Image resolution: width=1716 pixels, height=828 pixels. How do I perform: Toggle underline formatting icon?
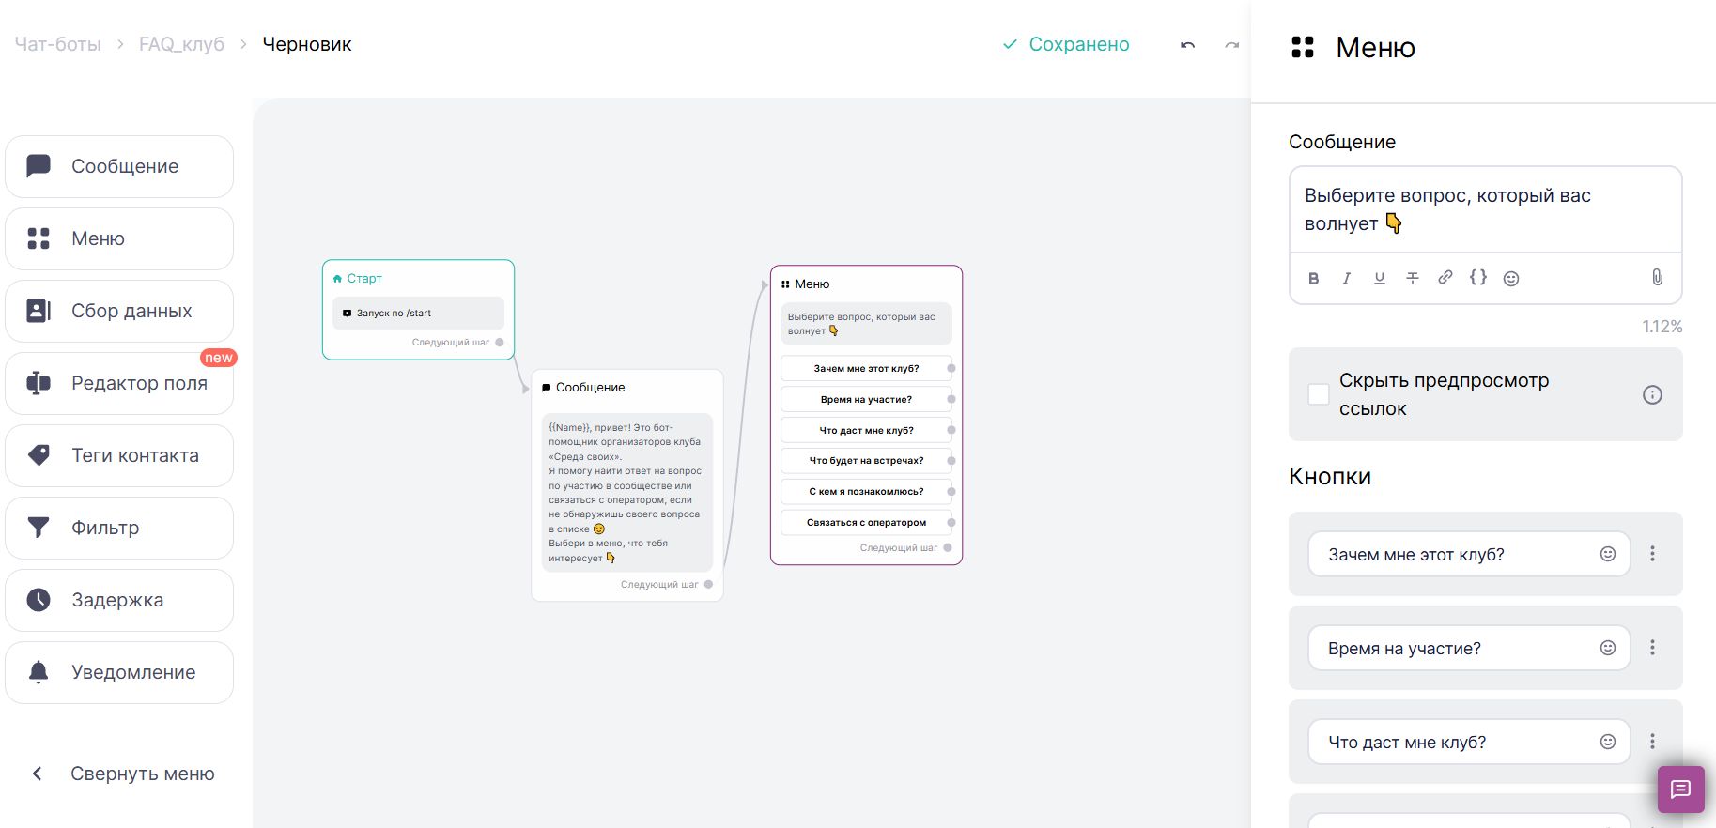(1380, 278)
